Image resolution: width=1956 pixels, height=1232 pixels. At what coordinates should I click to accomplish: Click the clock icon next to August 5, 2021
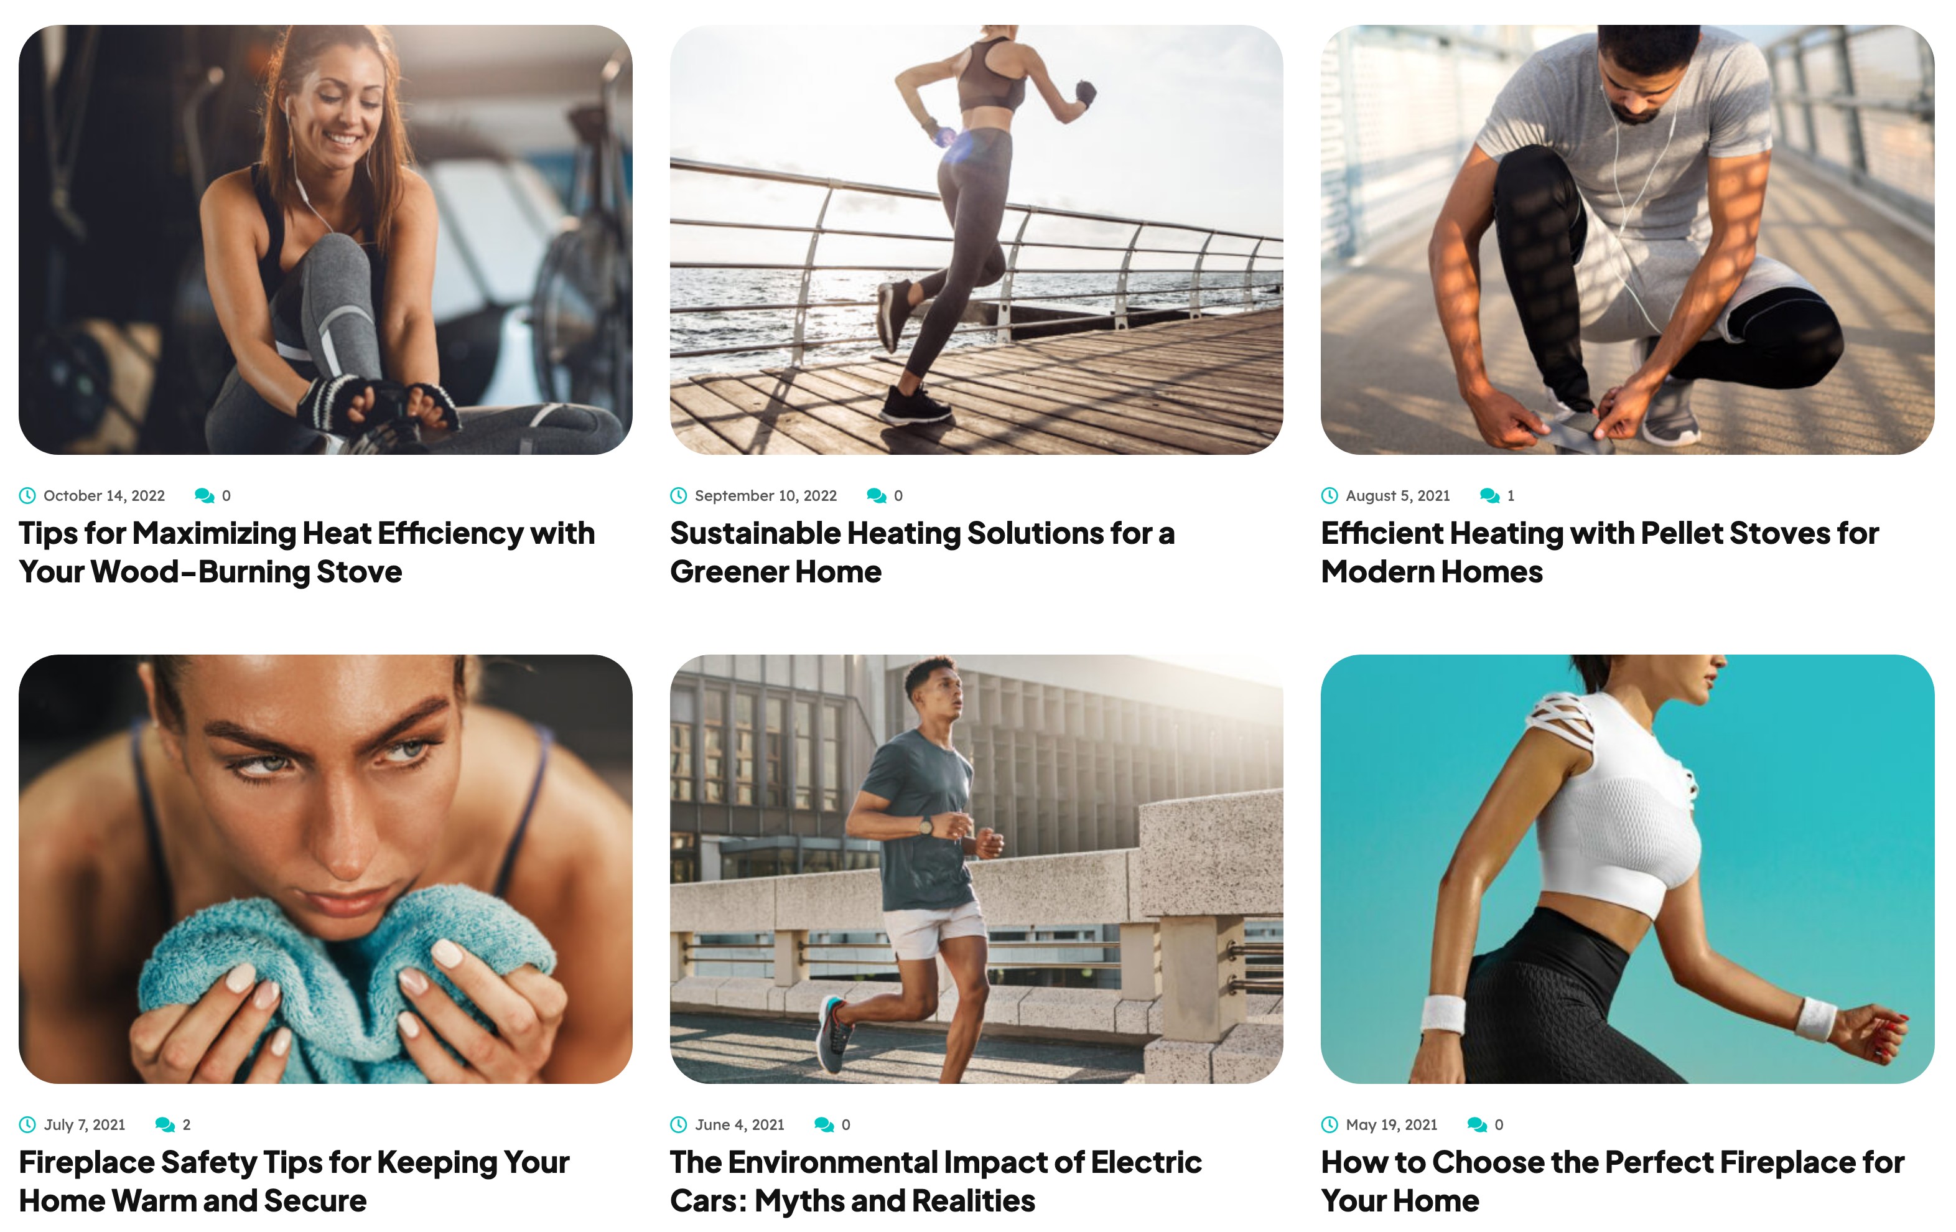click(x=1330, y=495)
